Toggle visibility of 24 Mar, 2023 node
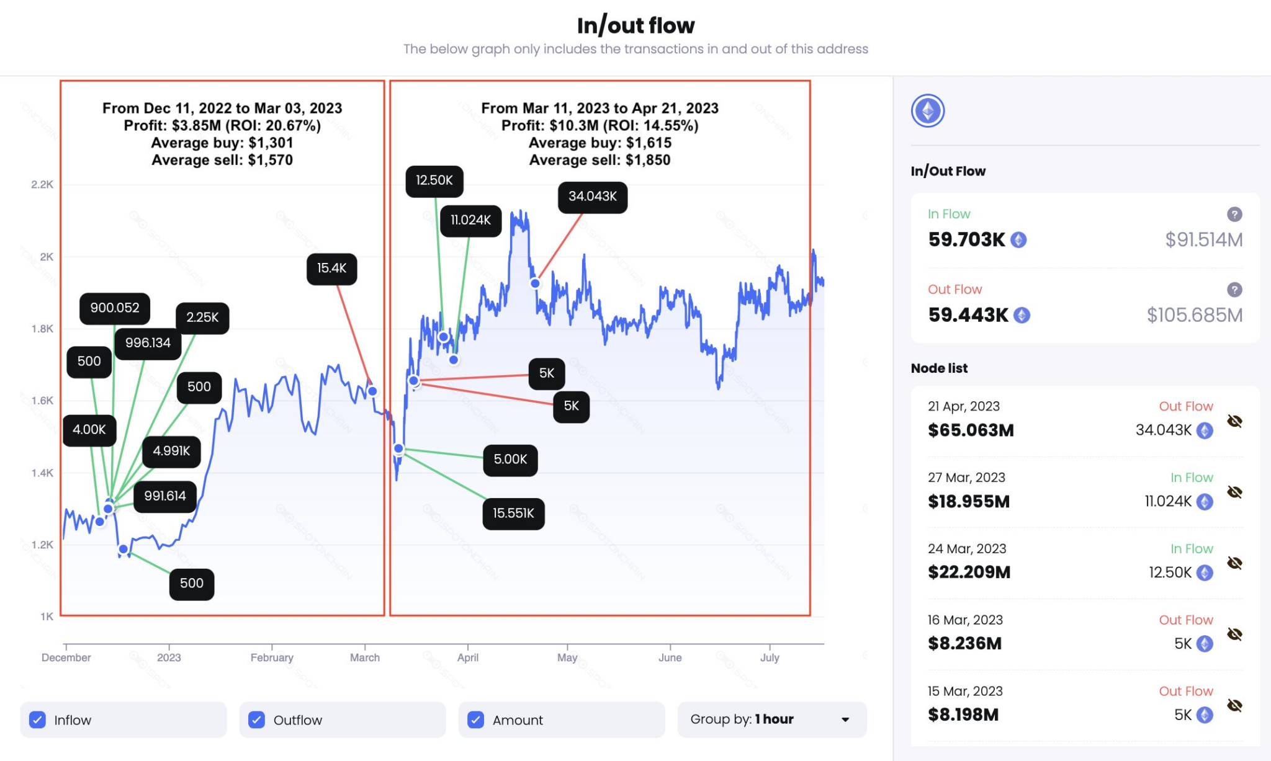The image size is (1271, 761). (1234, 563)
